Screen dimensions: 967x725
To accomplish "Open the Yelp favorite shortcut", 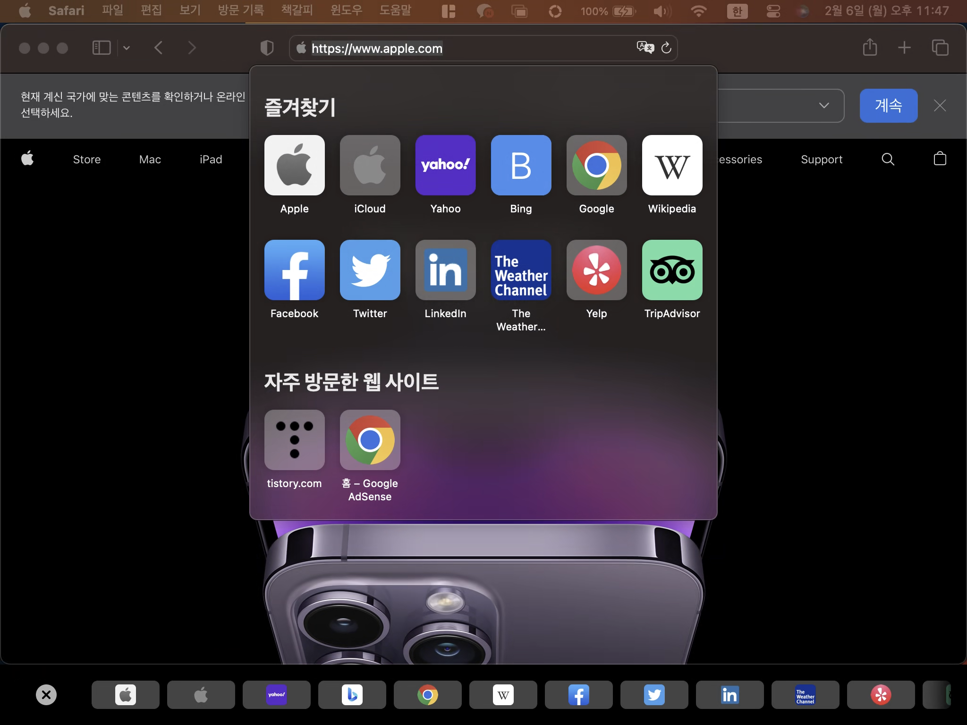I will click(x=596, y=270).
